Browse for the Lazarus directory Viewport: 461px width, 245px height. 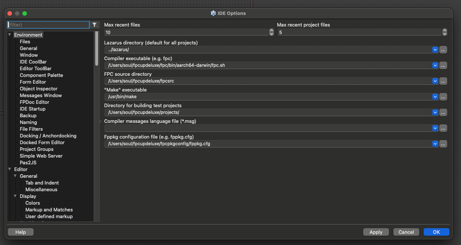coord(443,50)
